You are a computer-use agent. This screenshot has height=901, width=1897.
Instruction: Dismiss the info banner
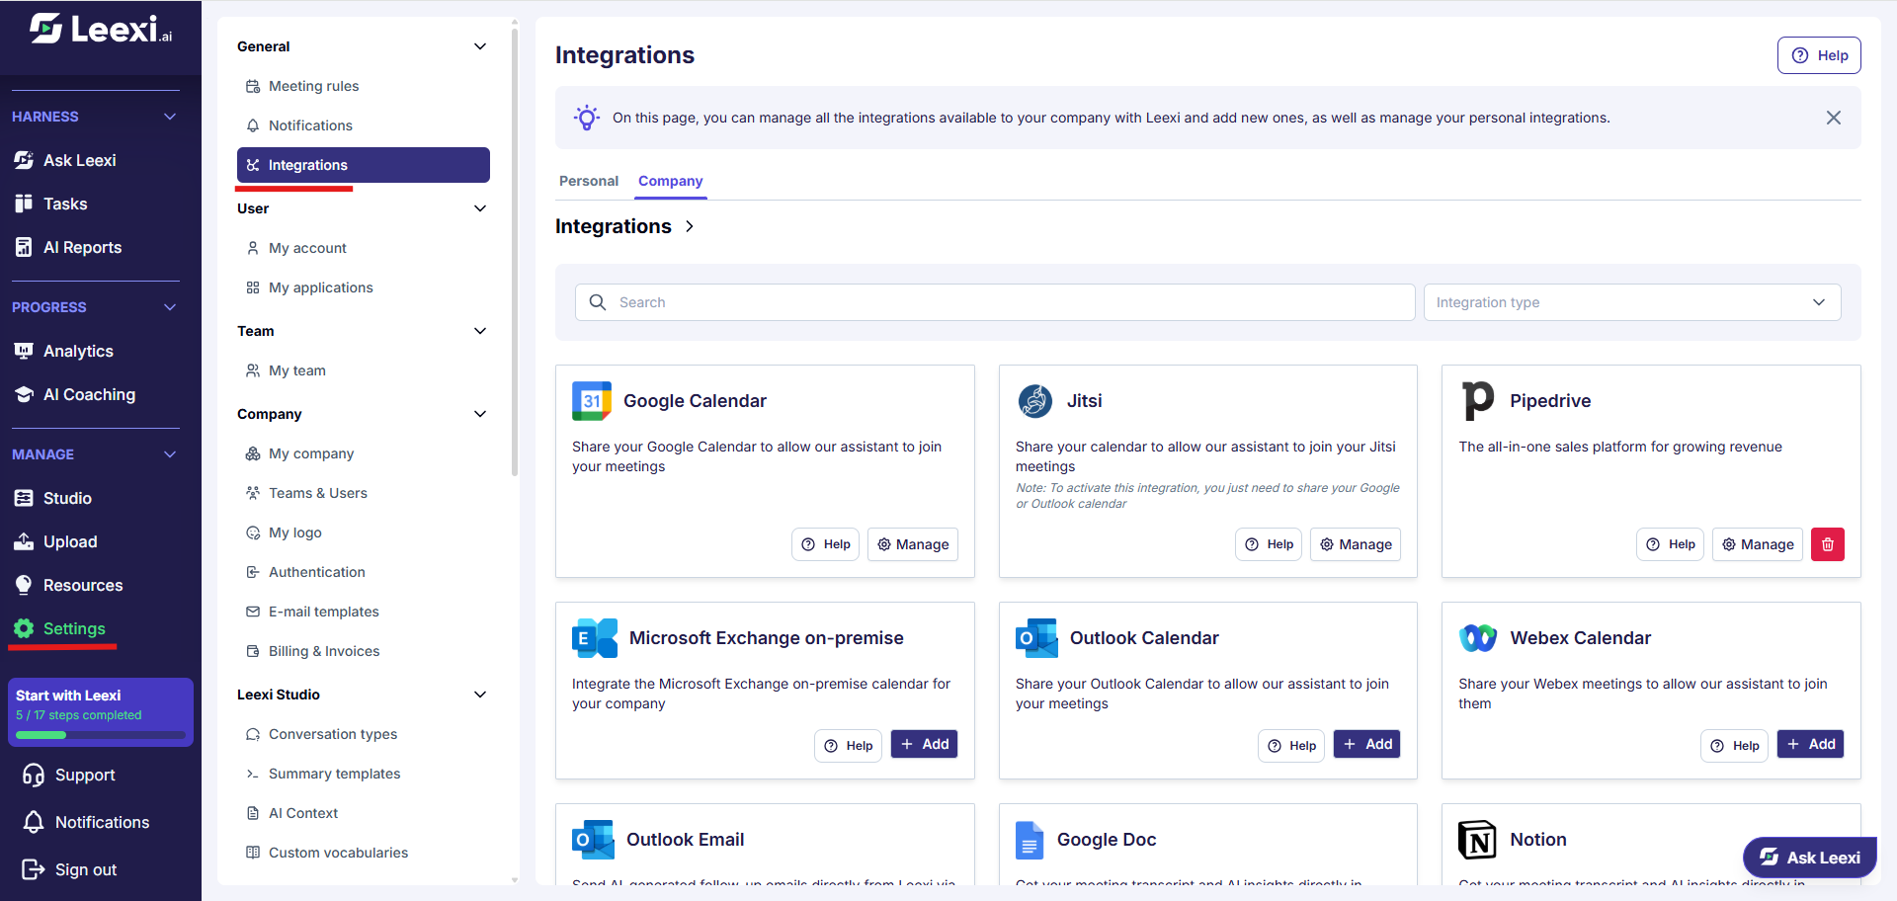pyautogui.click(x=1834, y=118)
